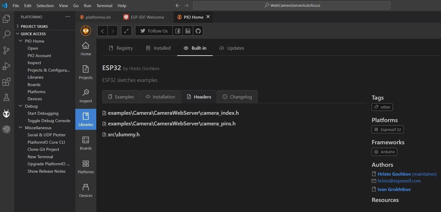Open the ESP-IDF Espressif icon in activity bar
The width and height of the screenshot is (441, 212).
pos(6,129)
